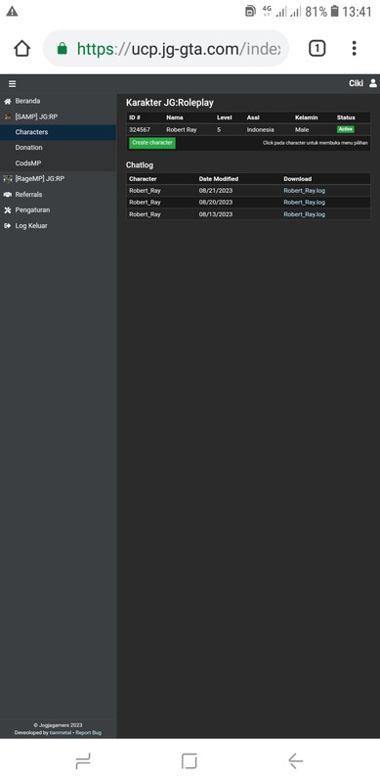
Task: Click the Robert Ray name cell
Action: click(182, 130)
